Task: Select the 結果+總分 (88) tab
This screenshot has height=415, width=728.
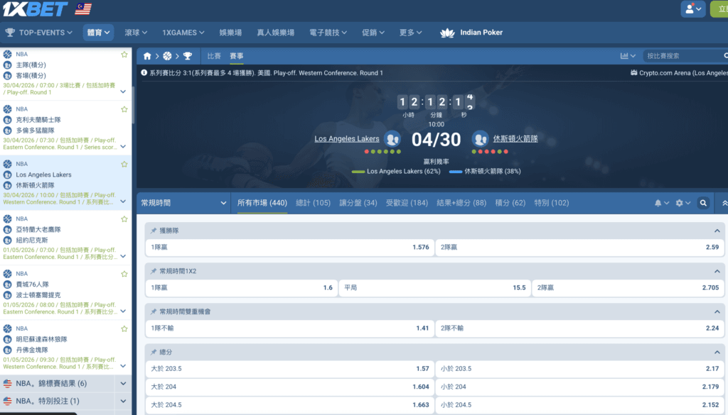Action: point(461,203)
